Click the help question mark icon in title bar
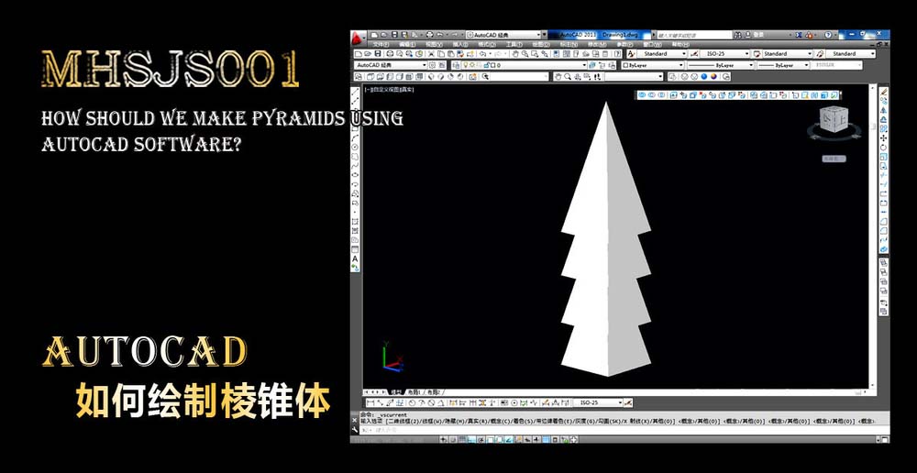 click(828, 35)
